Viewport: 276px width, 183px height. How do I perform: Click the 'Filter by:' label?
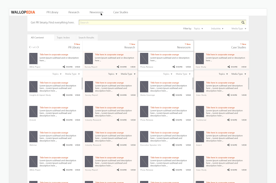(187, 29)
